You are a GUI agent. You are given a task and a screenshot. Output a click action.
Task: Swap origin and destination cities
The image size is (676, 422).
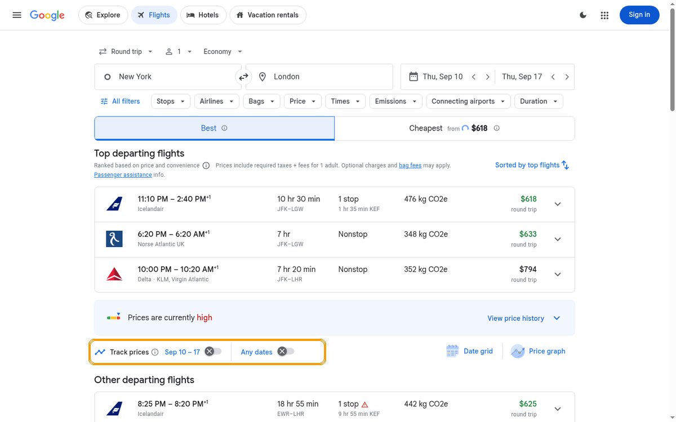click(243, 77)
